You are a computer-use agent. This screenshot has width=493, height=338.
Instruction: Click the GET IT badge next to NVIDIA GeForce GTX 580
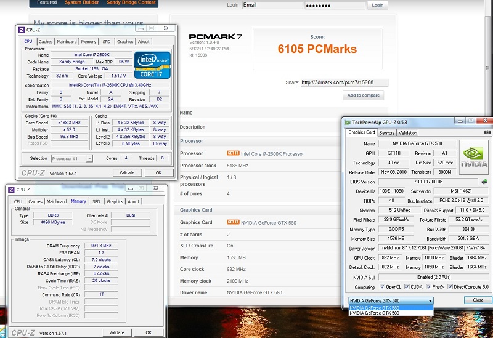[233, 222]
